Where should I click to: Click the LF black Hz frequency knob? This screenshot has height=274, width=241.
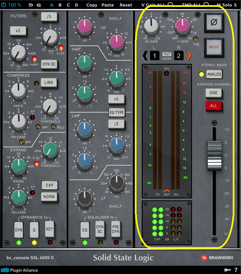point(117,182)
